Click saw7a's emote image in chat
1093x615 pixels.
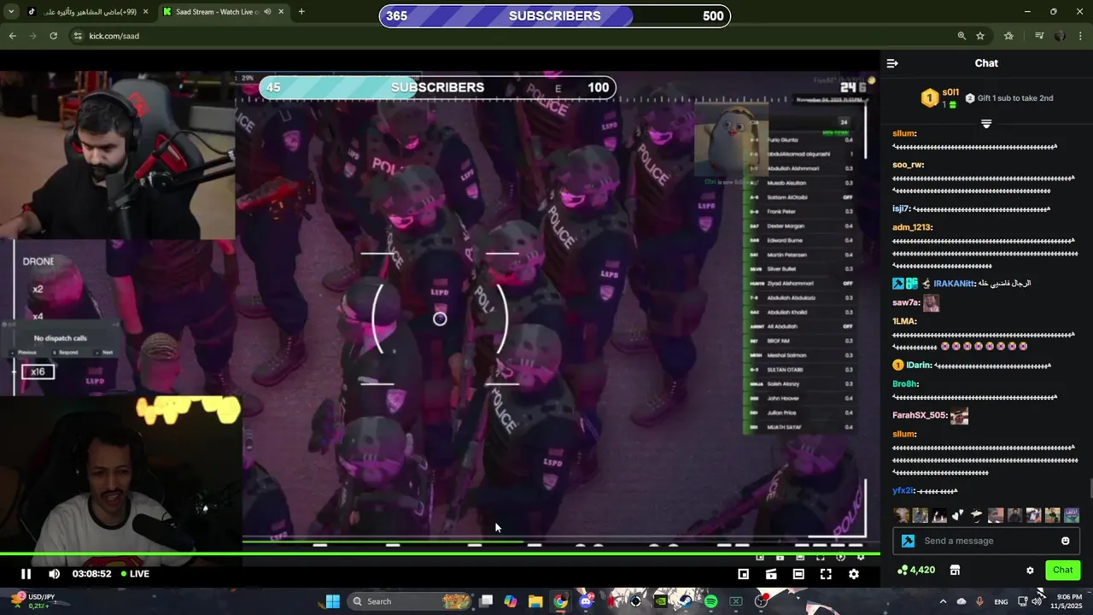click(x=932, y=302)
